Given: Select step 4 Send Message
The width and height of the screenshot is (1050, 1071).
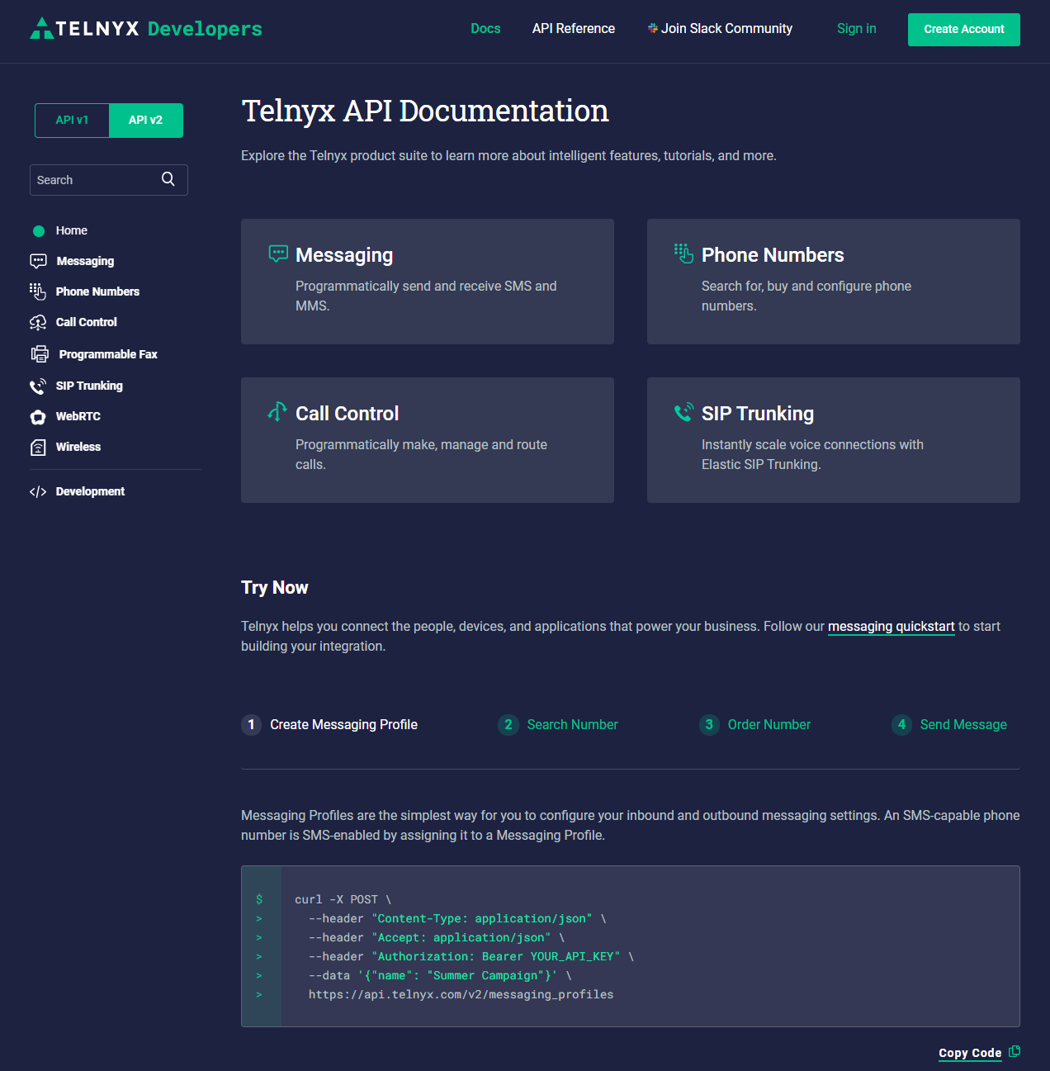Looking at the screenshot, I should [x=949, y=725].
